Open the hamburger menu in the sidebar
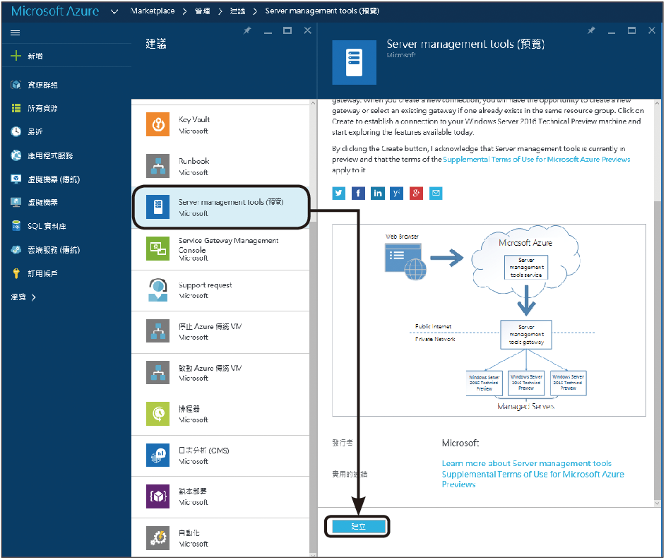 click(x=16, y=32)
